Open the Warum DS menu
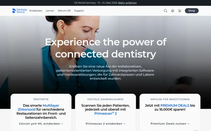This screenshot has width=211, height=131. pyautogui.click(x=64, y=11)
